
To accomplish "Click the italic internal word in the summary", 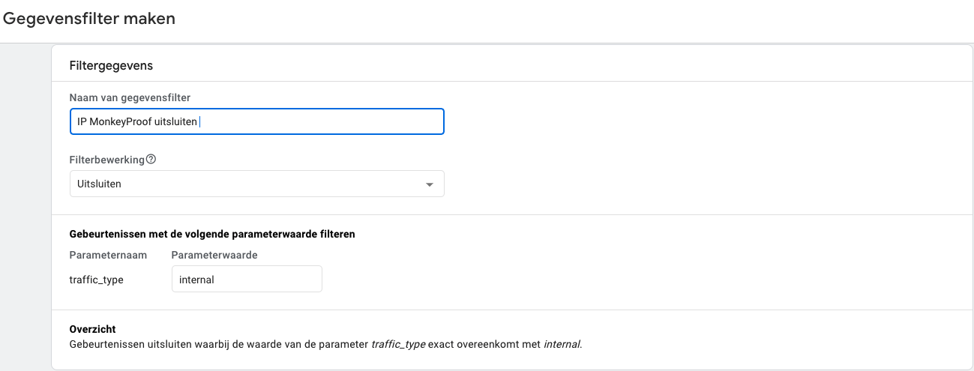I will pyautogui.click(x=561, y=345).
